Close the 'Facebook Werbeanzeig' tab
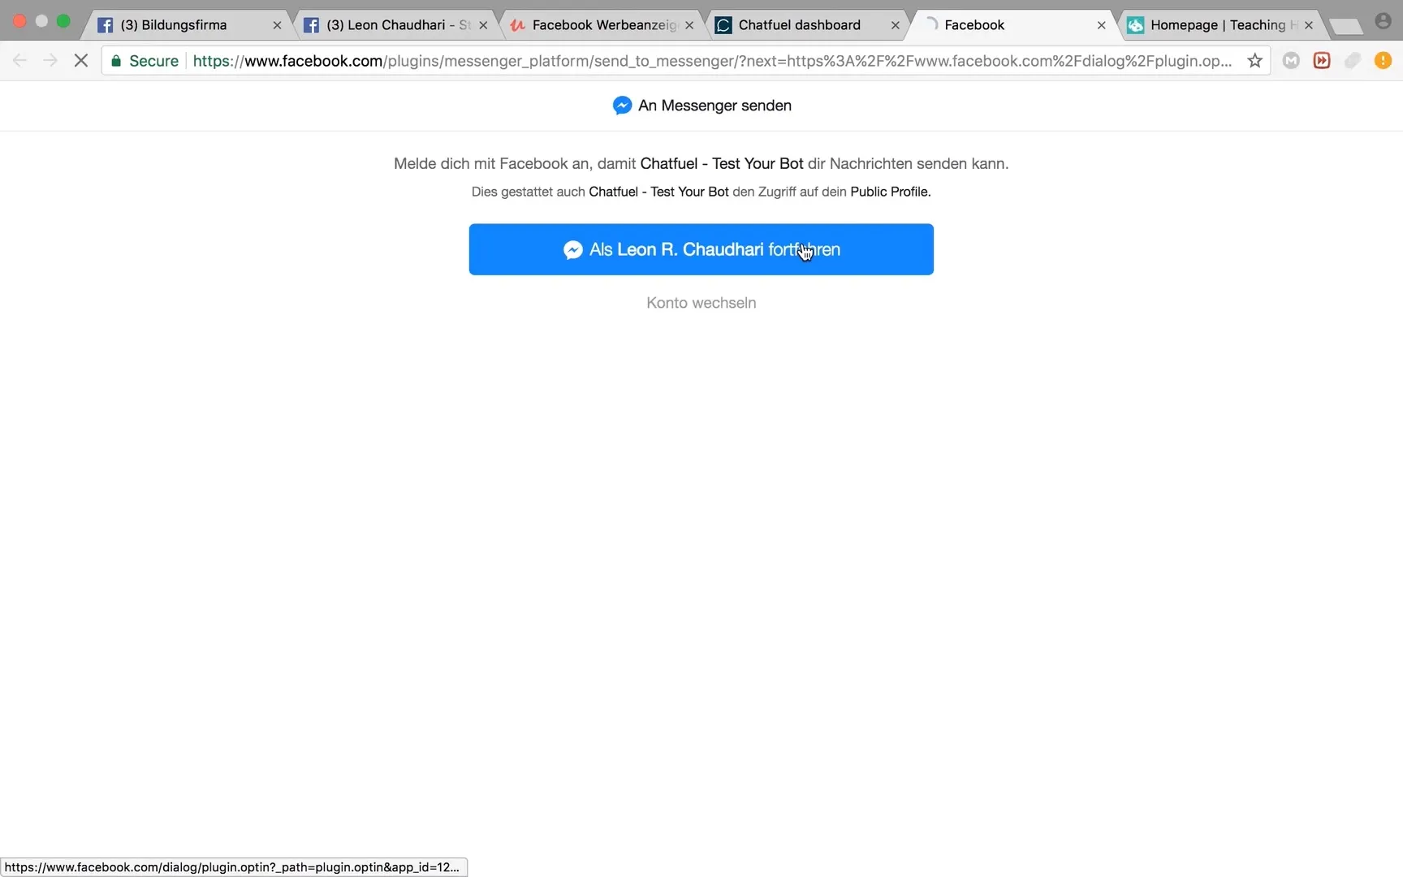 [689, 25]
